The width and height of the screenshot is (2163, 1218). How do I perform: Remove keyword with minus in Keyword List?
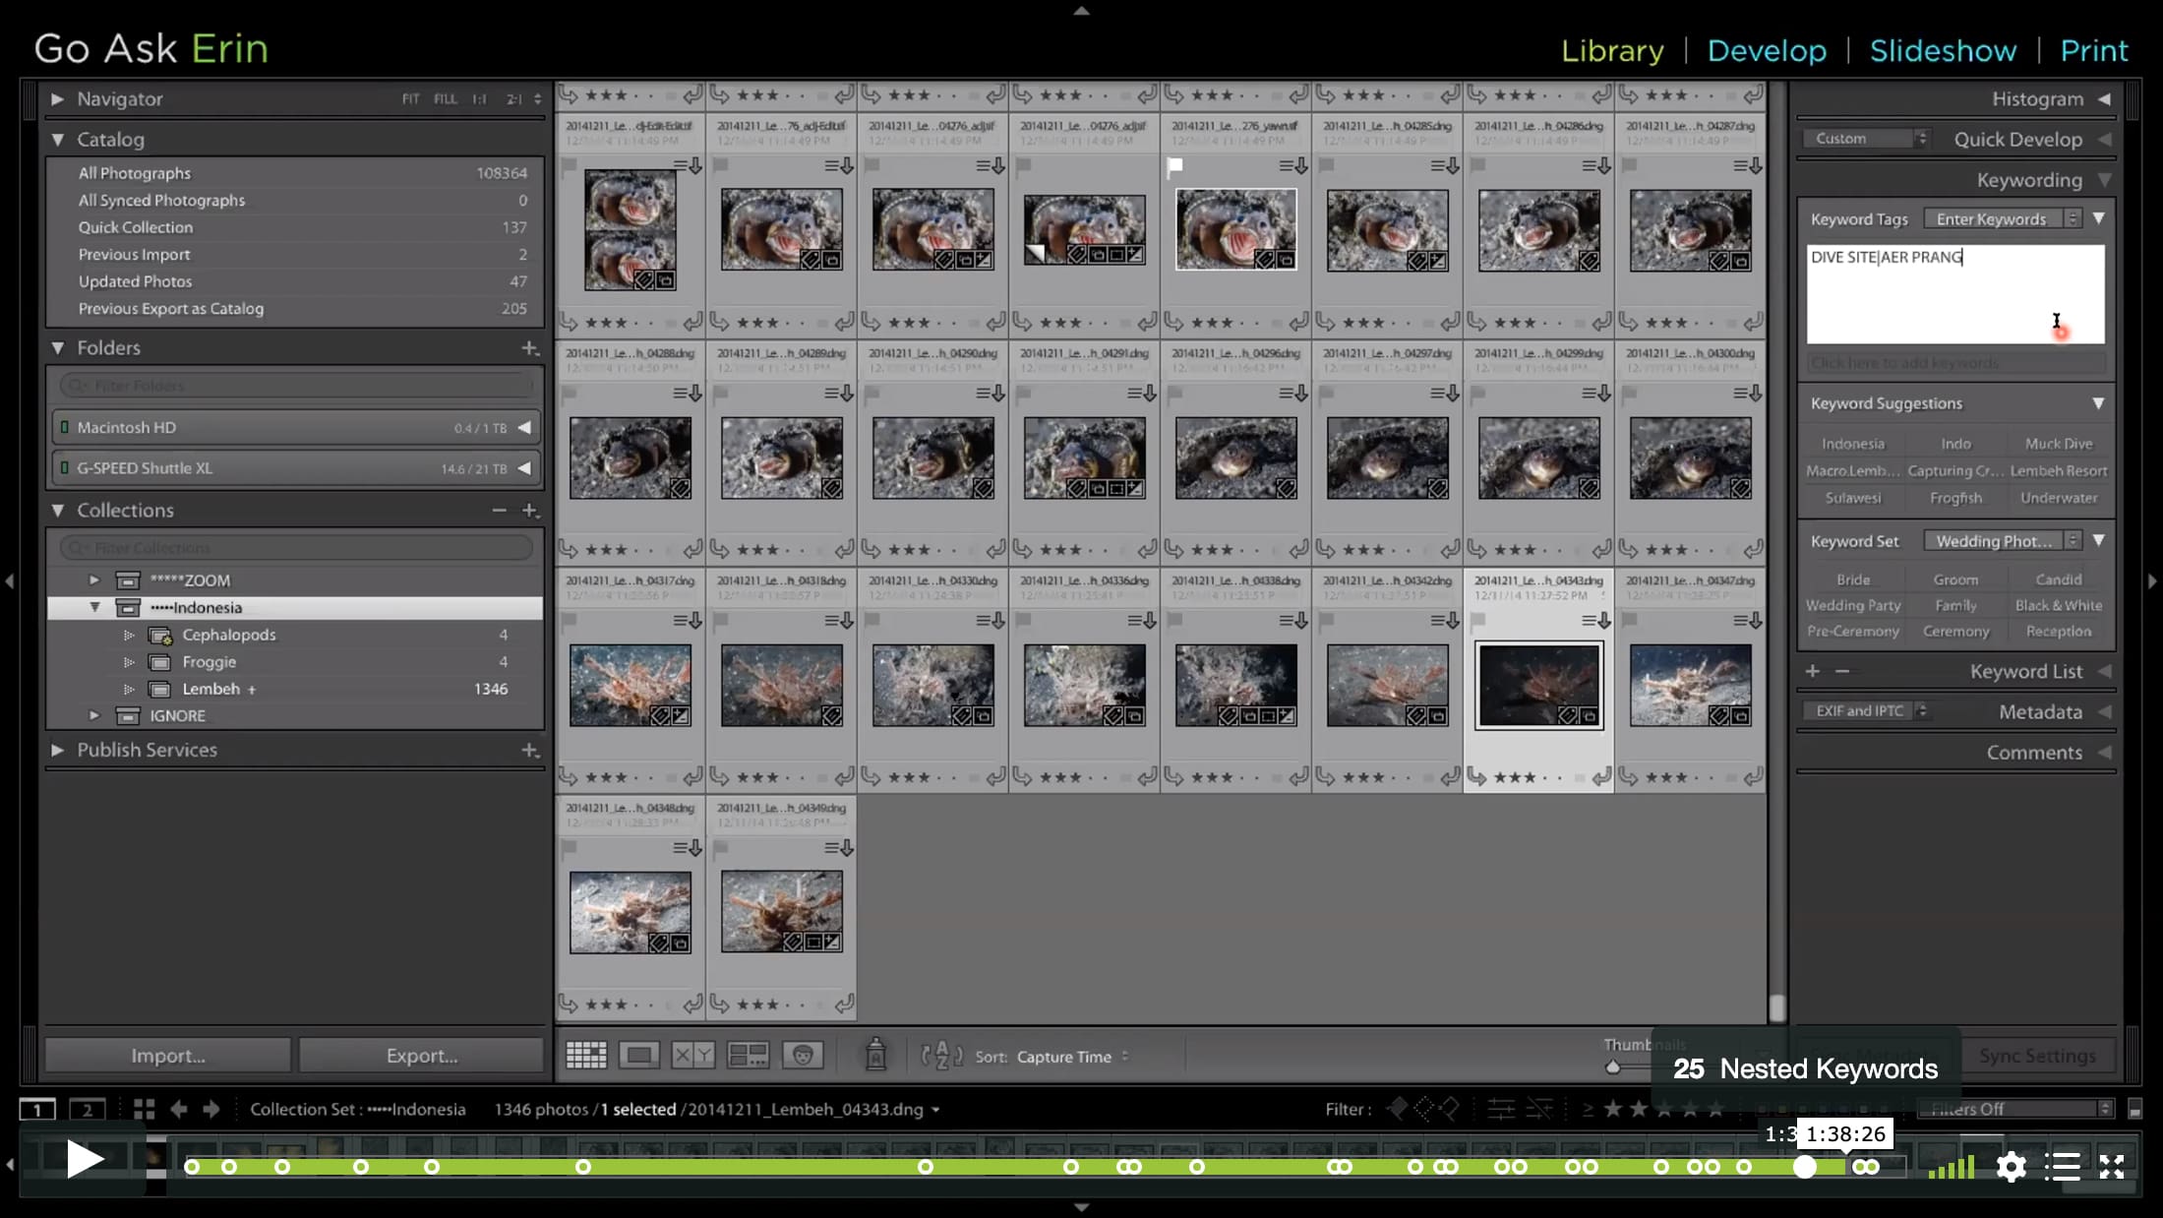[x=1842, y=671]
